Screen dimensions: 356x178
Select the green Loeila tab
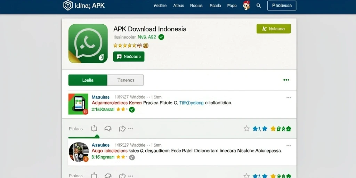(88, 80)
